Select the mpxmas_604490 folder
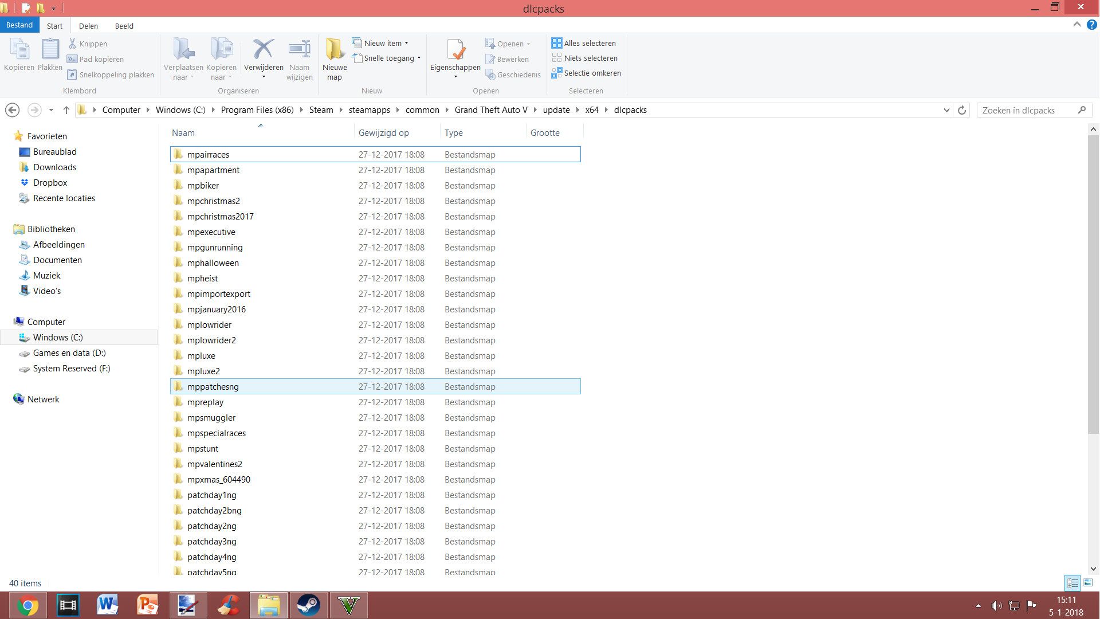1100x619 pixels. click(375, 479)
